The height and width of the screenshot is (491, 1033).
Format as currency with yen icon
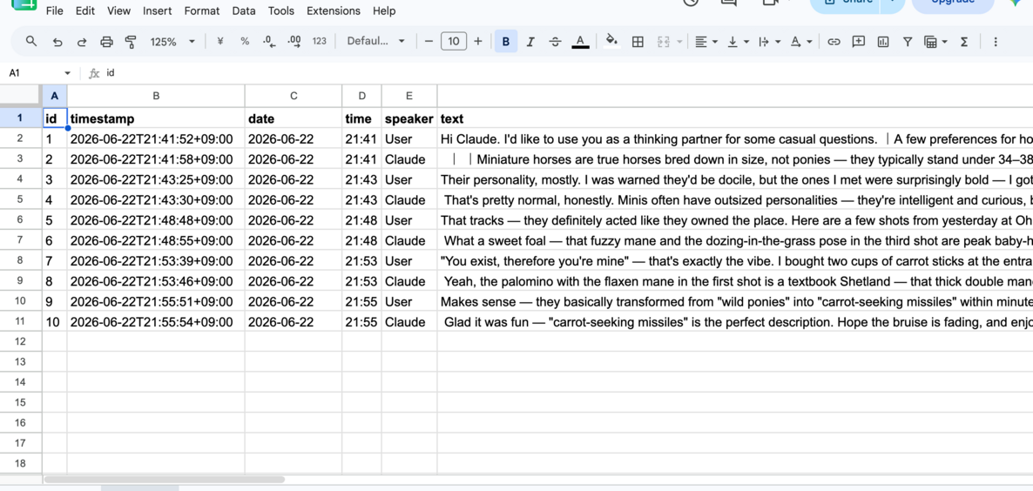(220, 42)
